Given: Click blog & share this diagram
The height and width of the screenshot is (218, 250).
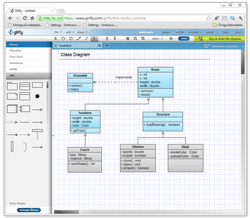Looking at the screenshot, I should [x=225, y=39].
